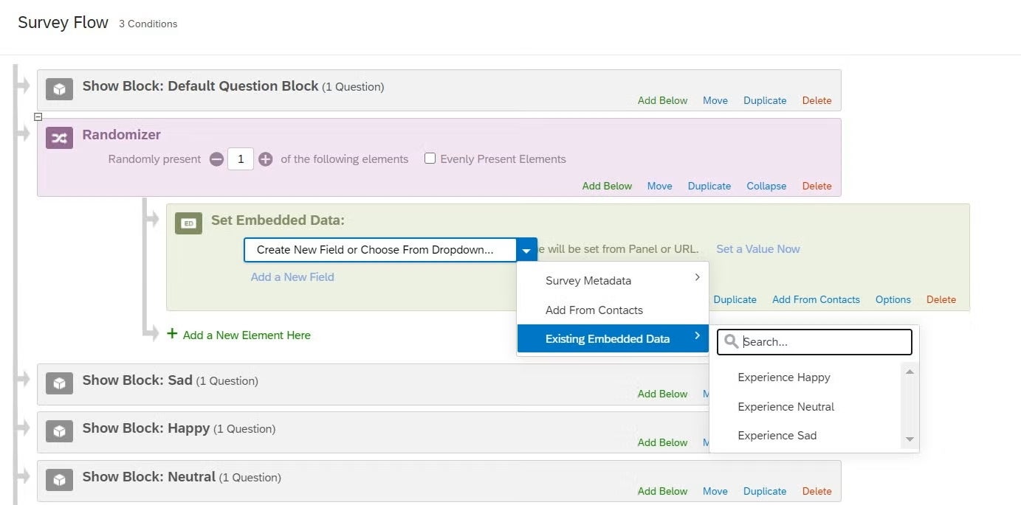Click the green plus icon to add element
The width and height of the screenshot is (1021, 505).
coord(172,334)
